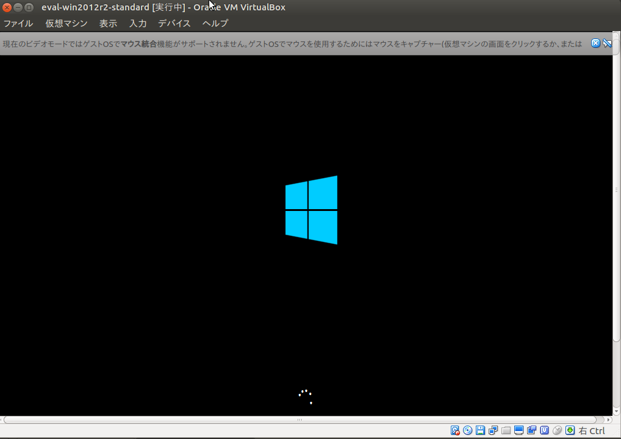Click the network adapters status icon

click(x=493, y=430)
